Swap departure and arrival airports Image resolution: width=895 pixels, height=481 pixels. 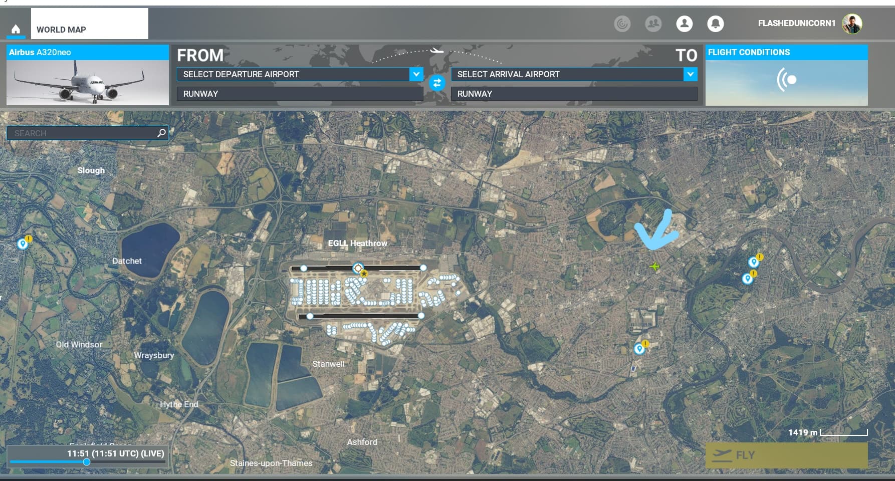pyautogui.click(x=437, y=83)
